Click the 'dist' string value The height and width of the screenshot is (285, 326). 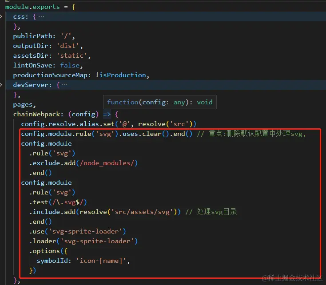point(68,46)
